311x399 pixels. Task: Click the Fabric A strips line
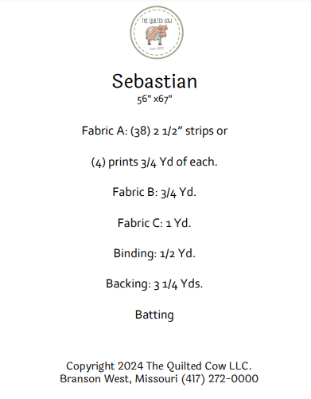[x=154, y=131]
